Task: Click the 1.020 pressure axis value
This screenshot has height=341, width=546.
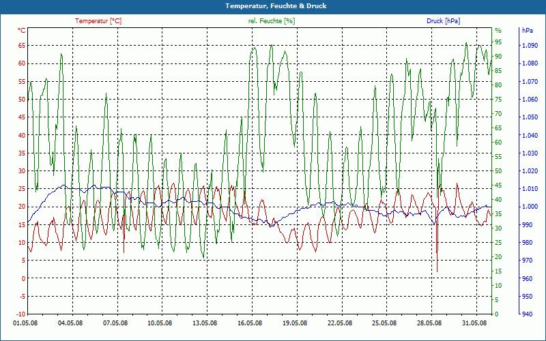Action: (x=530, y=171)
